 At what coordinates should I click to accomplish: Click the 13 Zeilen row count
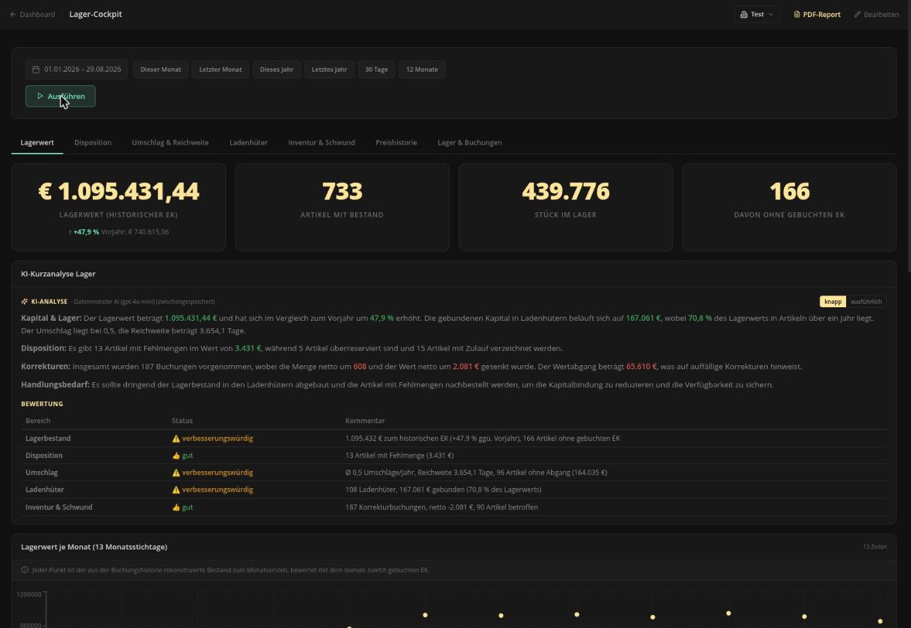(x=875, y=547)
